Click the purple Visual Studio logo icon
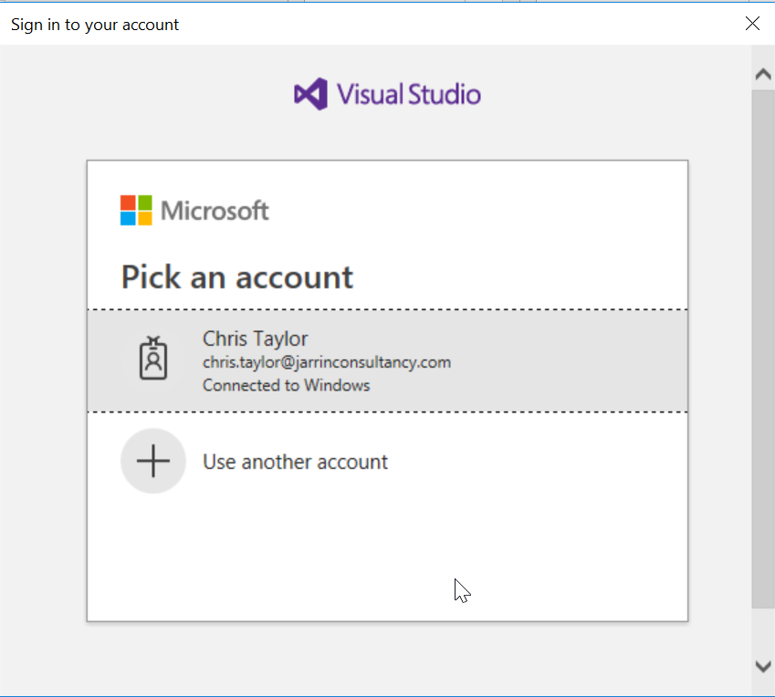775x697 pixels. (x=310, y=94)
